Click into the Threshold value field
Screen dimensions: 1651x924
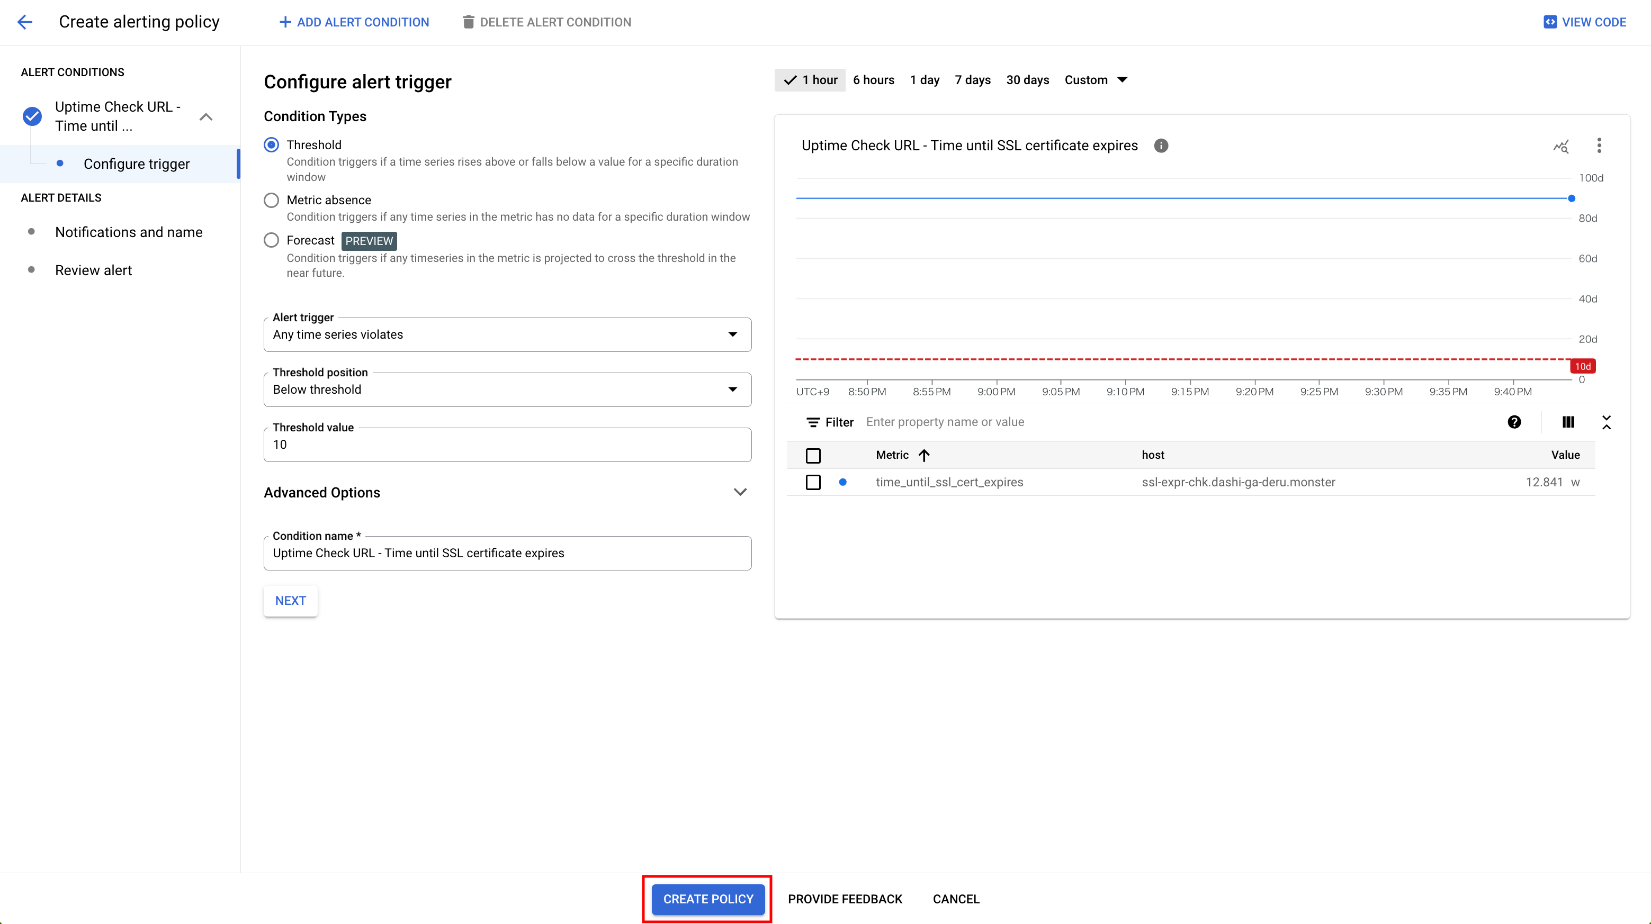[507, 445]
